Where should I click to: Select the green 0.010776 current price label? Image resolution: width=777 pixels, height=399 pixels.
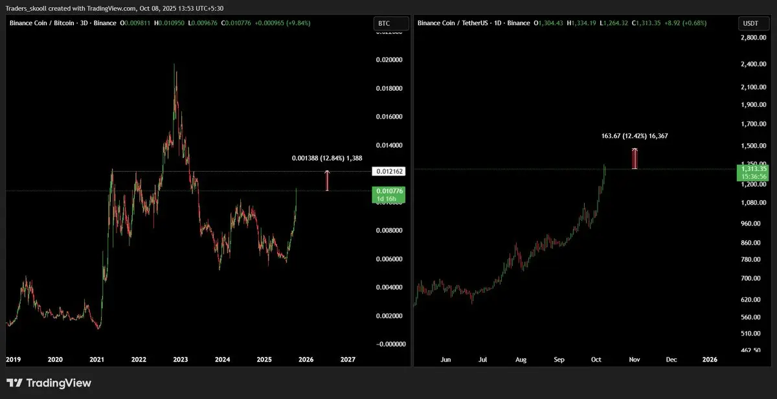[390, 195]
